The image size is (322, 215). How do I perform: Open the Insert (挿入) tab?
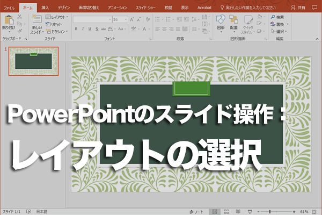[x=45, y=8]
